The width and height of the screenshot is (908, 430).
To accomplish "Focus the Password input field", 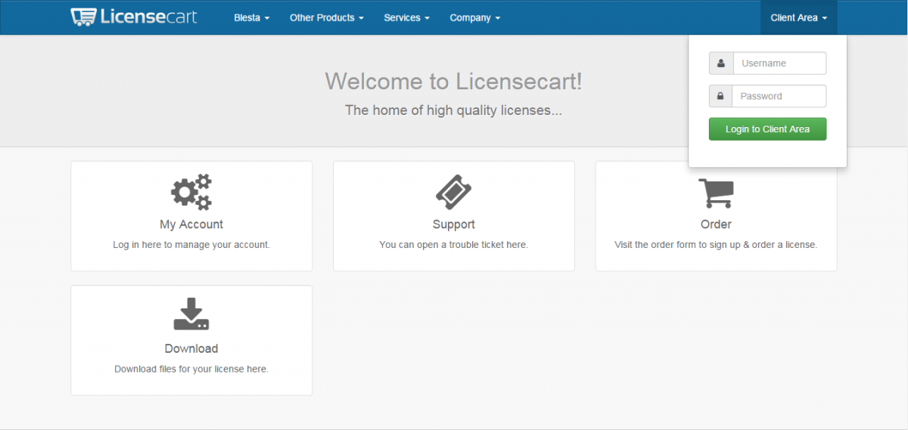I will click(779, 96).
